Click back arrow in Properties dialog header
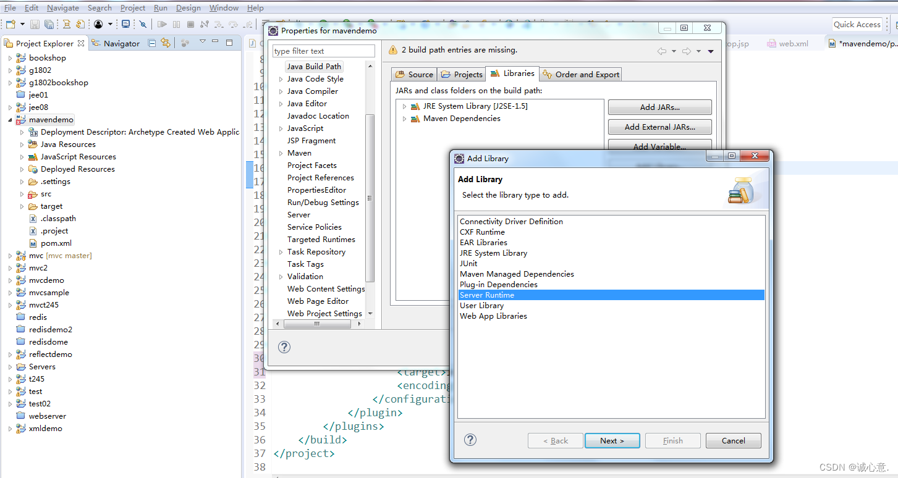Viewport: 898px width, 478px height. [x=661, y=51]
